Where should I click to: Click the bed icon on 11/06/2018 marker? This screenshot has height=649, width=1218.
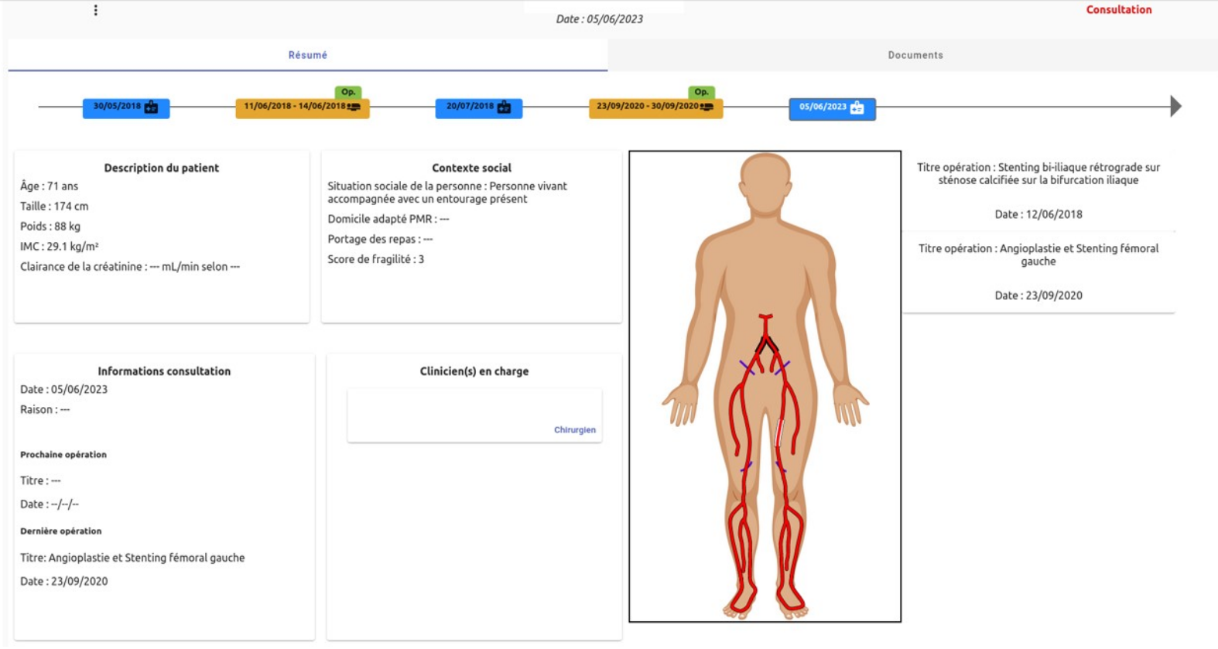[354, 107]
